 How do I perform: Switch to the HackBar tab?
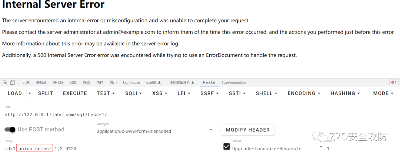[209, 82]
